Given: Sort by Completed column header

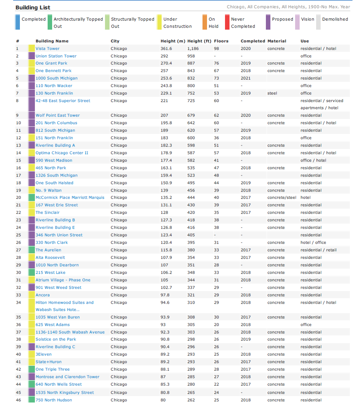Looking at the screenshot, I should (253, 41).
